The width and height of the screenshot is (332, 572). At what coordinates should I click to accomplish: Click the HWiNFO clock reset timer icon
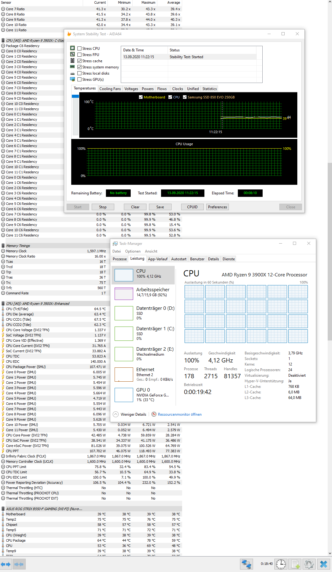click(281, 564)
